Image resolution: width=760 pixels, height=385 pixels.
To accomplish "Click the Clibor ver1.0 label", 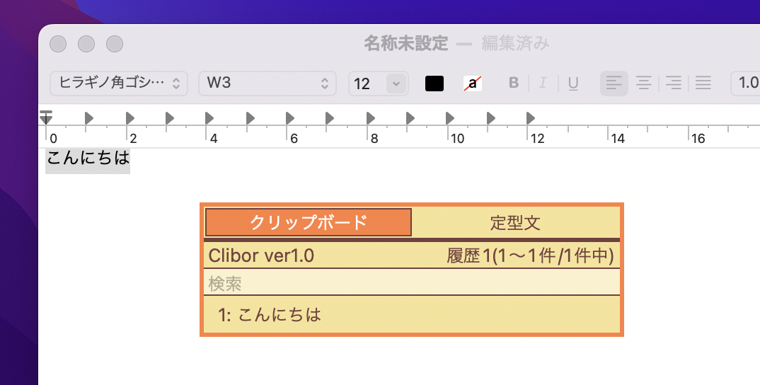I will [261, 255].
